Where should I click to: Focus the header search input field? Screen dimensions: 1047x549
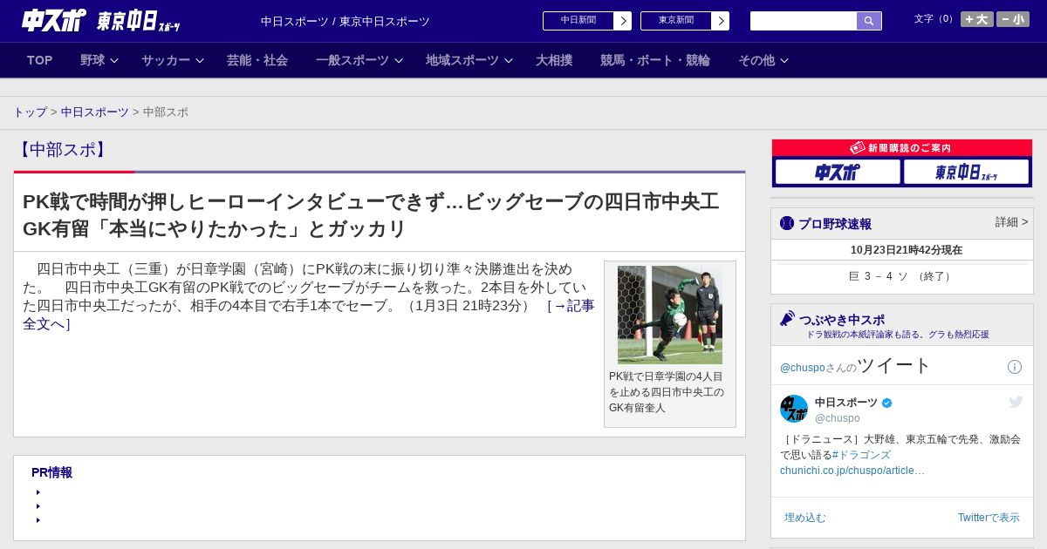(x=804, y=21)
